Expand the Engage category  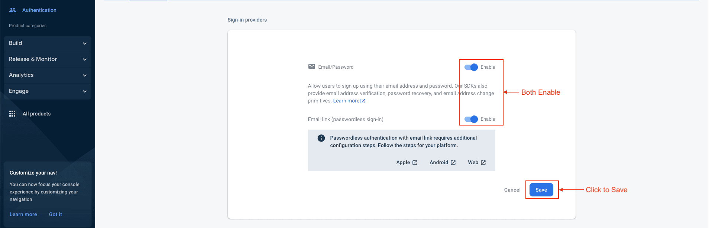coord(48,91)
